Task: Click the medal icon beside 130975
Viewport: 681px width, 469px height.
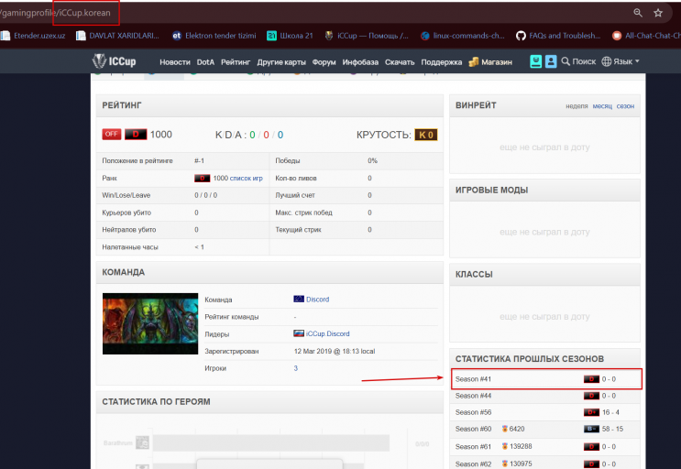Action: pos(505,464)
